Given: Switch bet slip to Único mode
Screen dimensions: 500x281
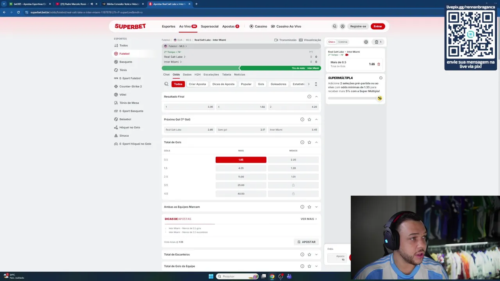Looking at the screenshot, I should 332,42.
